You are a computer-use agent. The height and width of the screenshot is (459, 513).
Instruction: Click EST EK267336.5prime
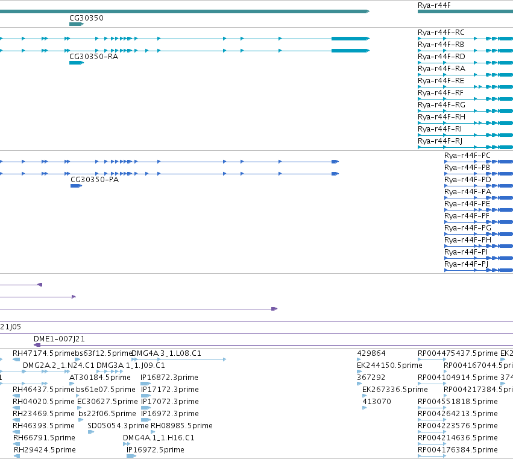point(395,390)
